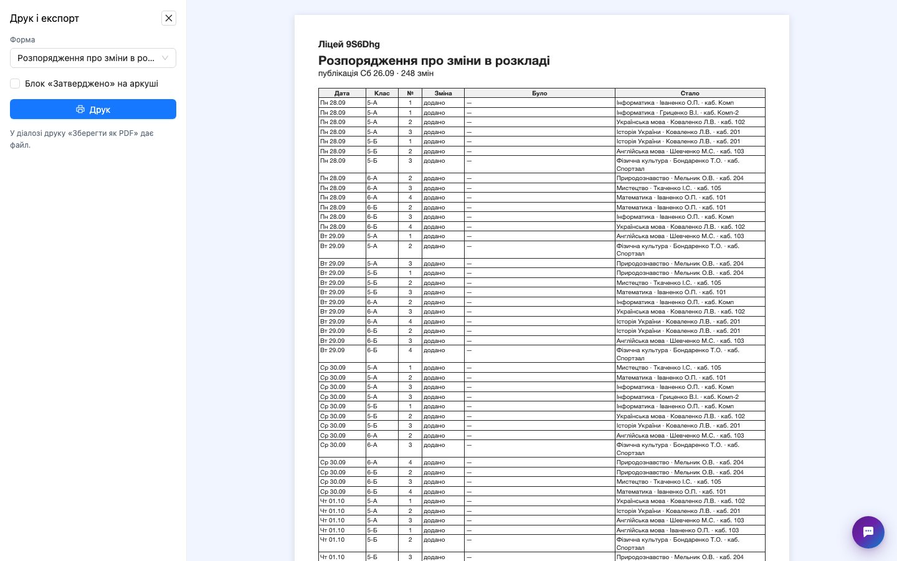Click the Форма label
Screen dimensions: 897x561
[x=22, y=40]
